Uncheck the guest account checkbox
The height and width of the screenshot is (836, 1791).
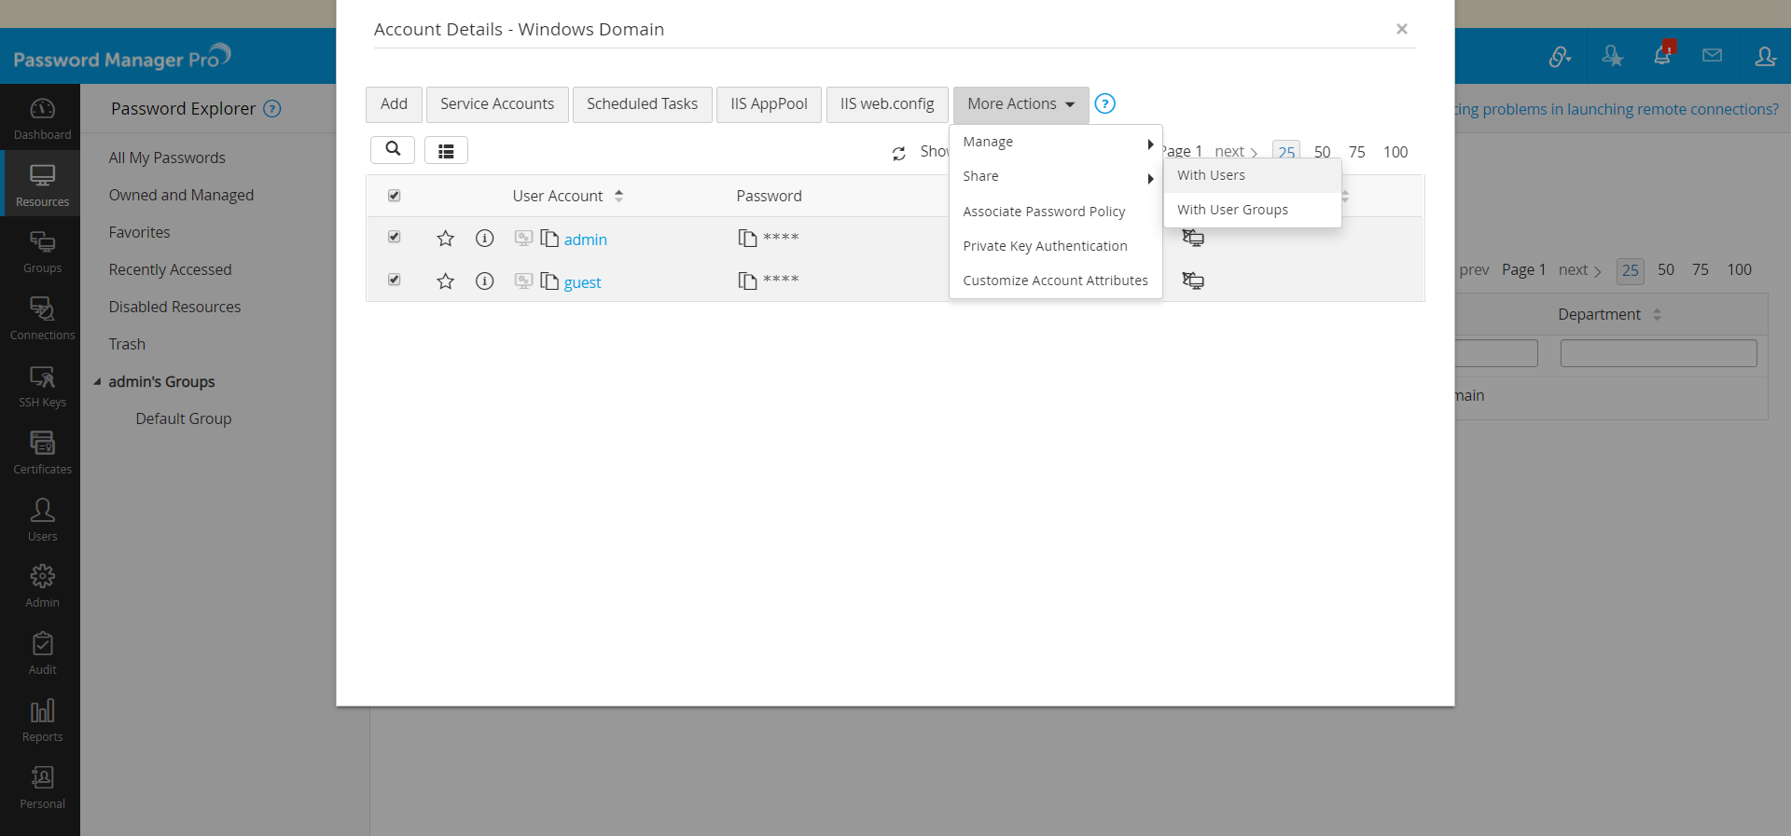pos(395,280)
